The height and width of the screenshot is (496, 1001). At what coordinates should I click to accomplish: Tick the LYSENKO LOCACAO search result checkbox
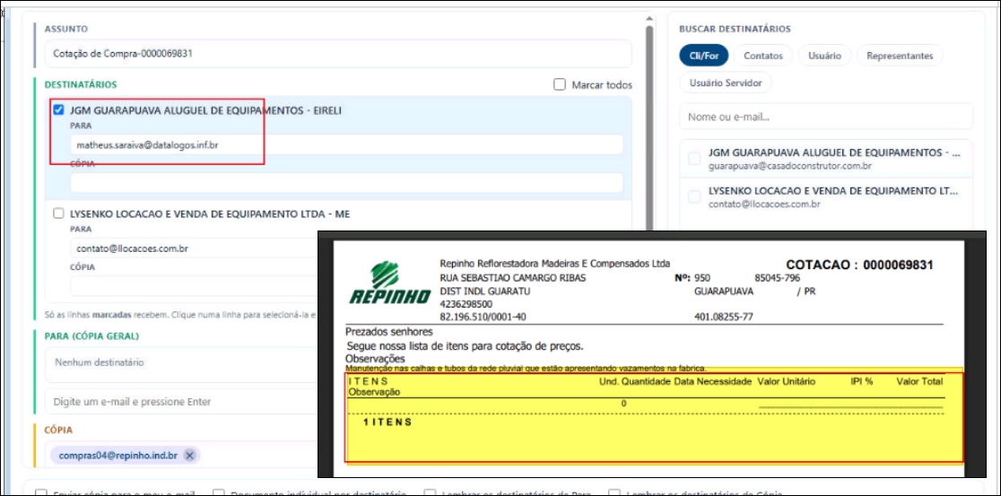694,196
